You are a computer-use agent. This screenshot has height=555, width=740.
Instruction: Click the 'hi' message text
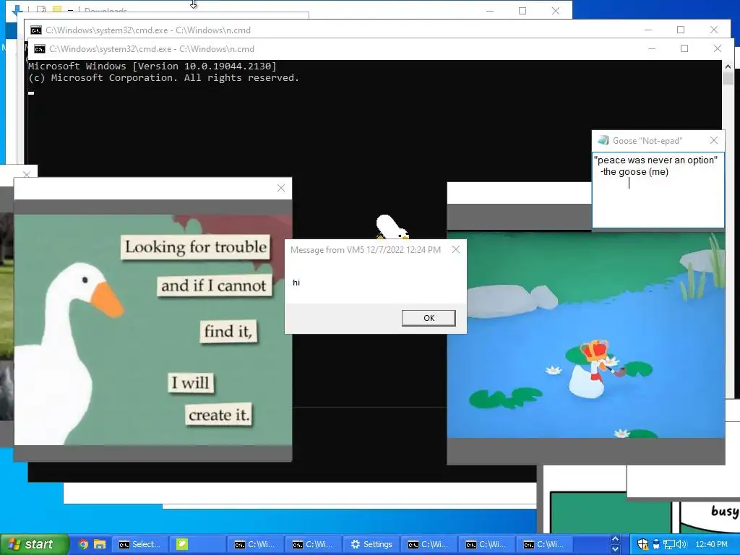click(296, 283)
